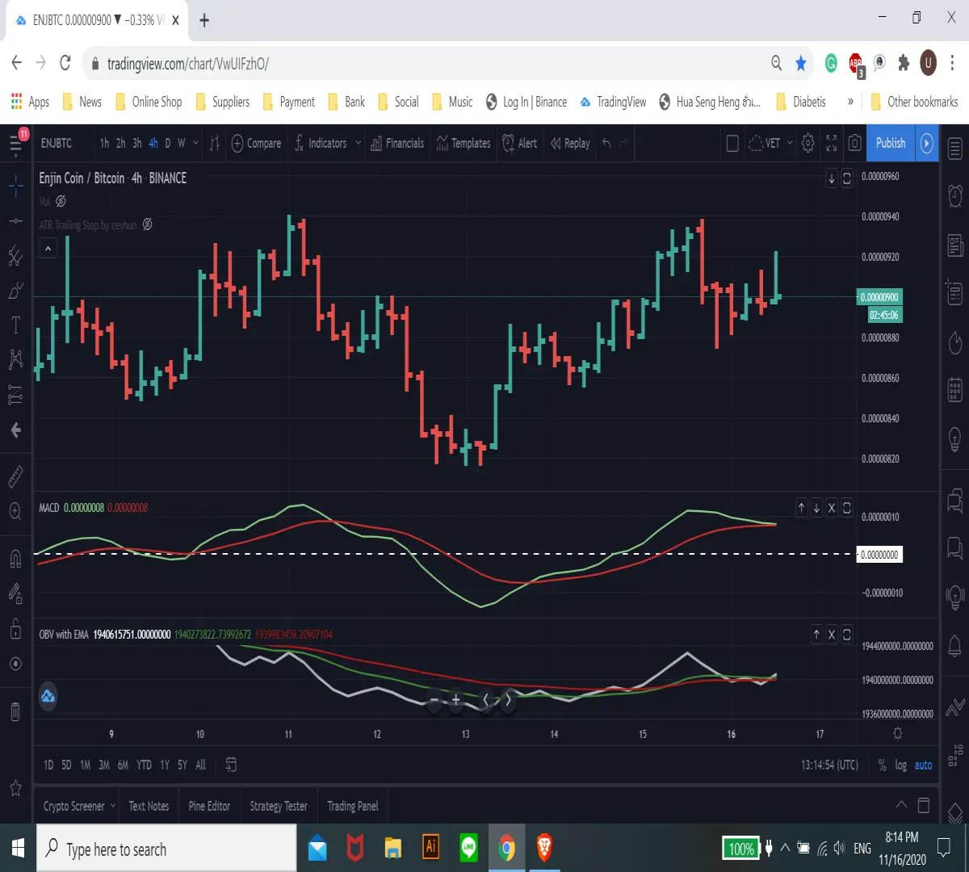Select the ruler measure tool
969x872 pixels.
15,476
